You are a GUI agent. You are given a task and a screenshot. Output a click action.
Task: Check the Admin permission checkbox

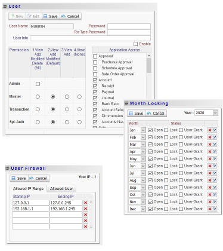coord(38,84)
